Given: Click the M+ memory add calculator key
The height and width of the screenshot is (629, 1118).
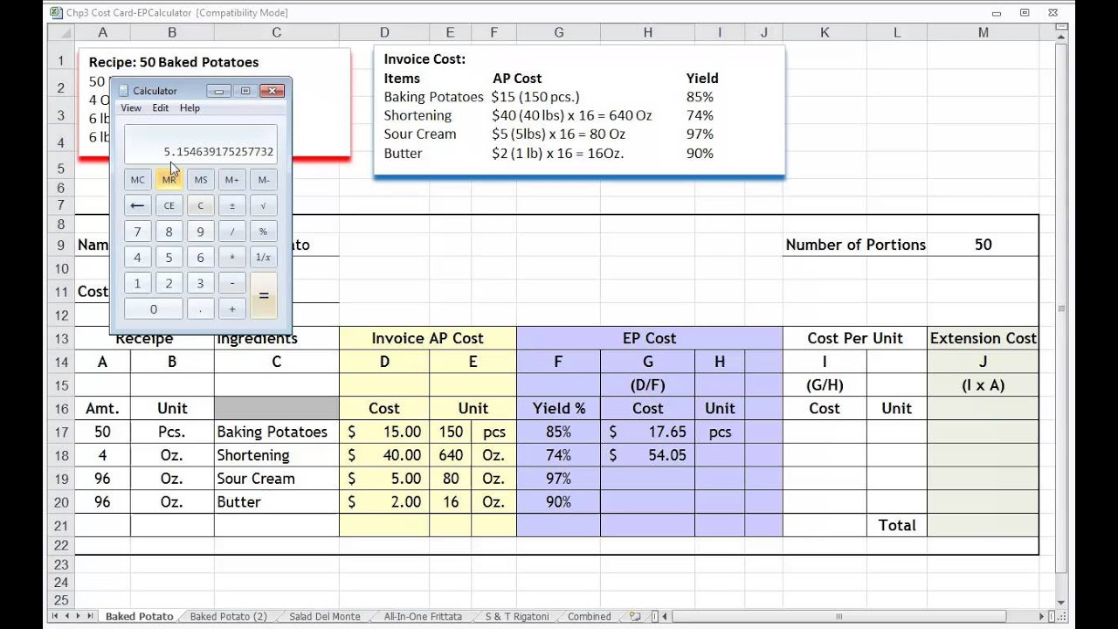Looking at the screenshot, I should 232,180.
